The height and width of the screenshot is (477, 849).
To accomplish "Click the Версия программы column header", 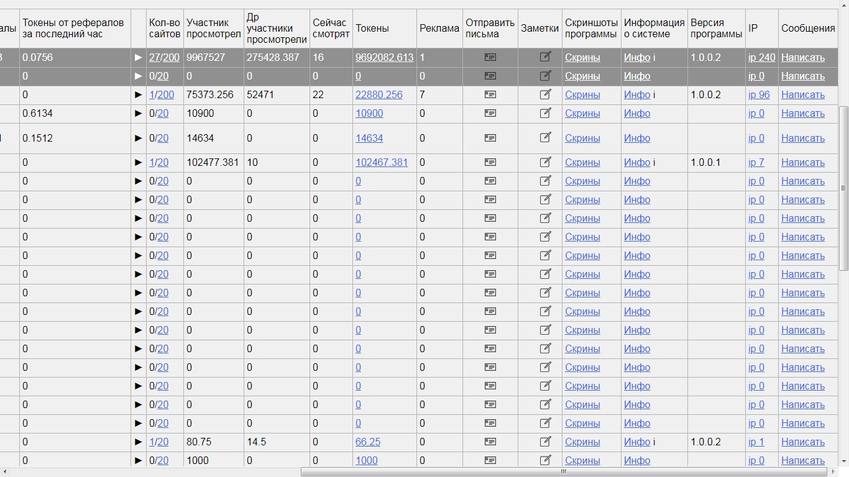I will 716,28.
